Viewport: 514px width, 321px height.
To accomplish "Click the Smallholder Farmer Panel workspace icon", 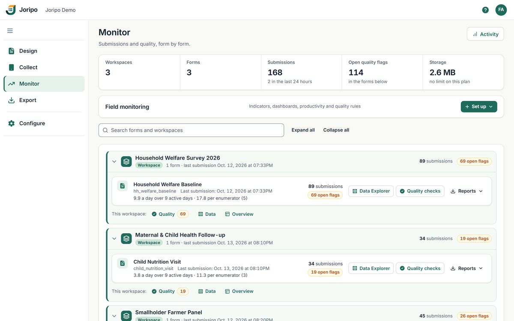I will (126, 316).
